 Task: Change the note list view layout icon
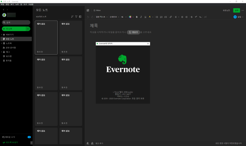80,16
